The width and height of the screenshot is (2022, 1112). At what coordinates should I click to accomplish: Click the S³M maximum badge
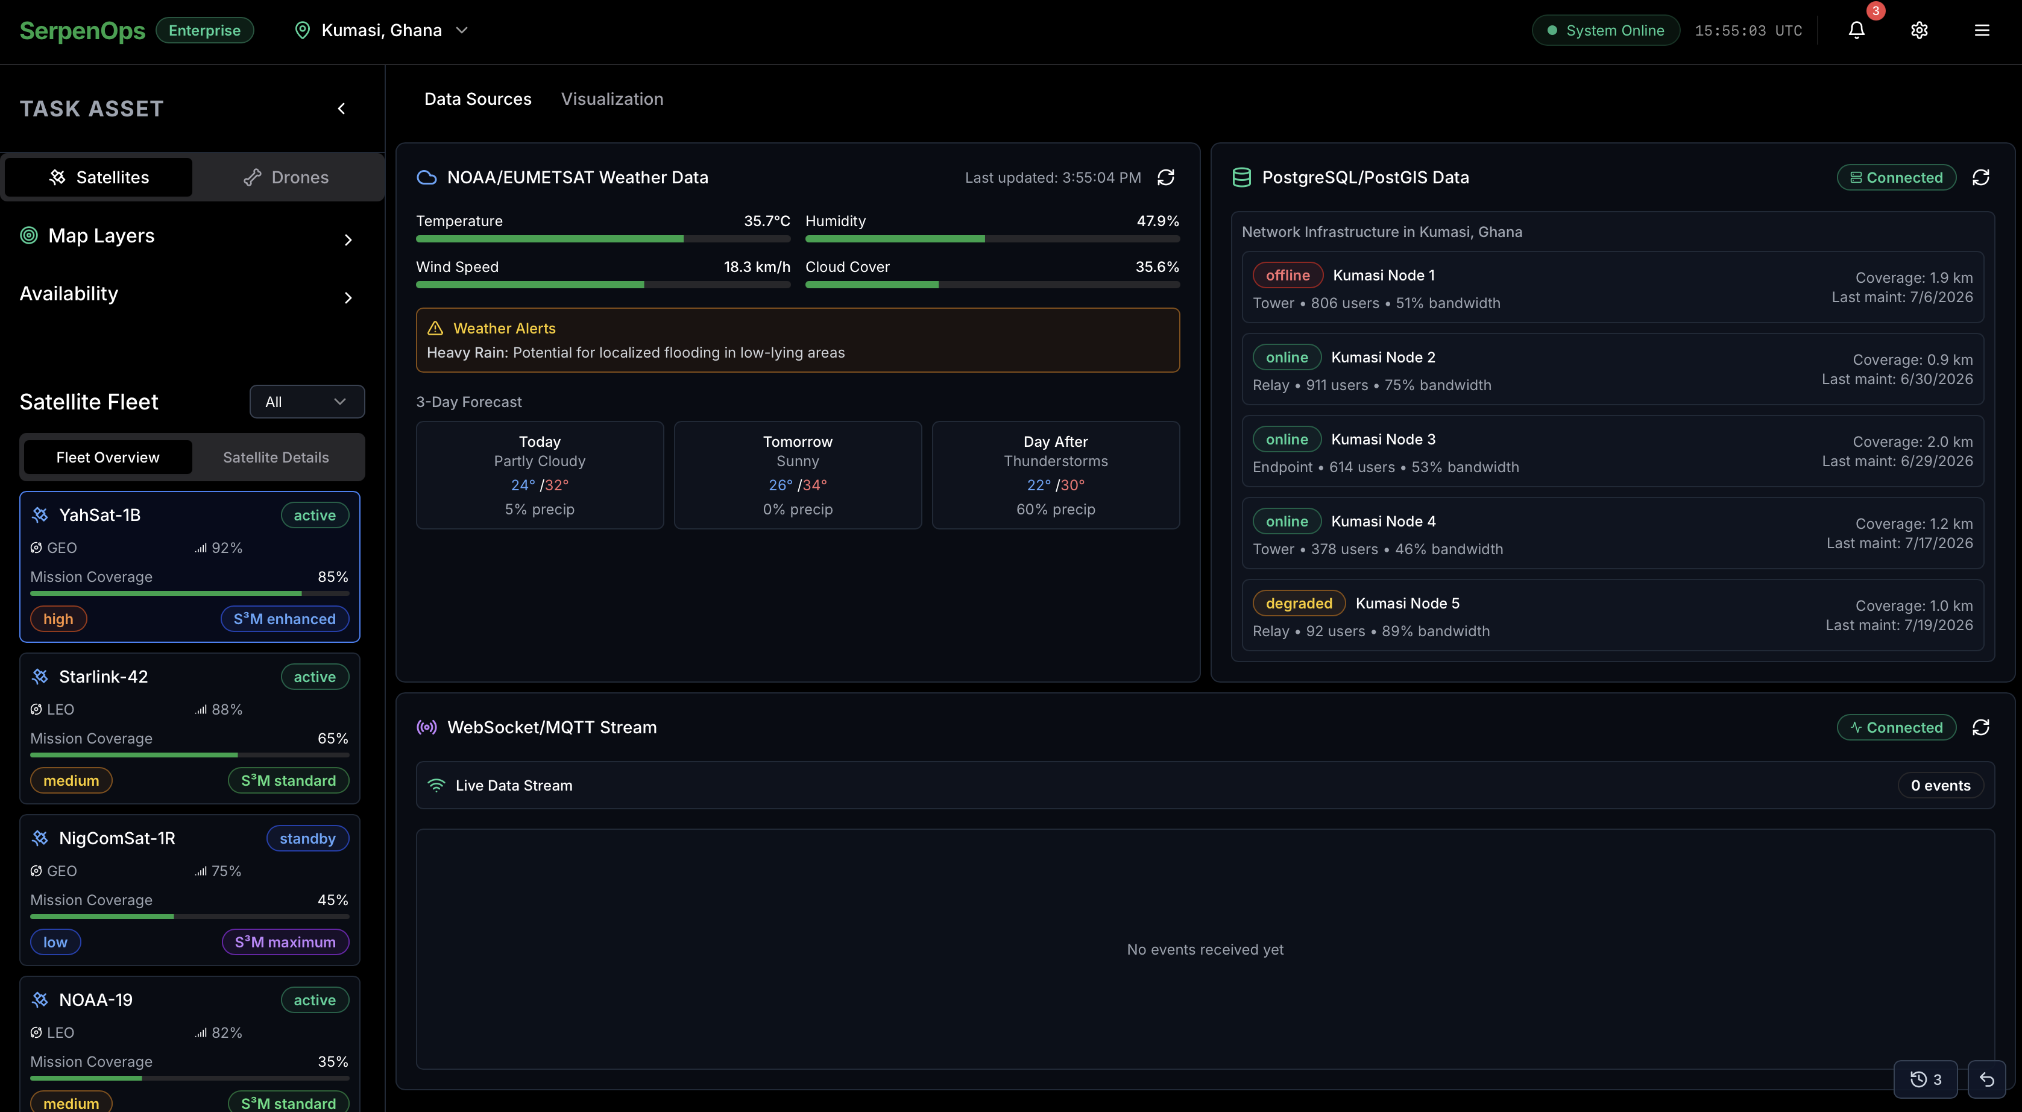tap(285, 943)
